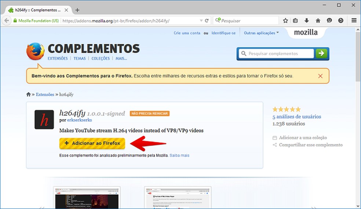Open author erkserkserks profile link

coord(80,120)
